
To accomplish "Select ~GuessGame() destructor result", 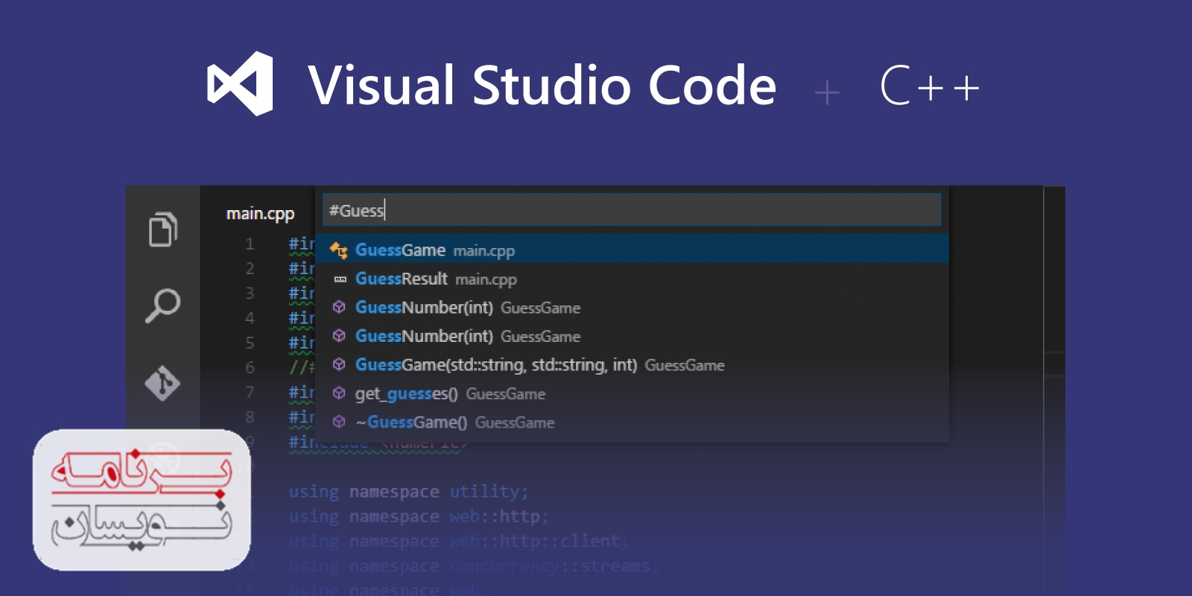I will click(632, 422).
